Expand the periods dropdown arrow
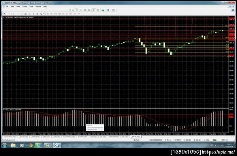The width and height of the screenshot is (237, 156). [x=110, y=10]
